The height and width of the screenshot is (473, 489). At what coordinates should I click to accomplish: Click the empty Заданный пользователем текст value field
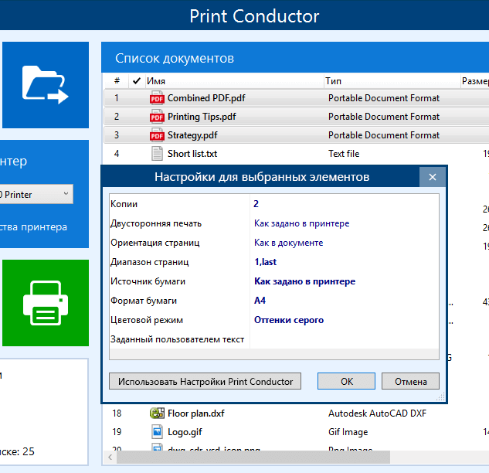click(x=345, y=339)
